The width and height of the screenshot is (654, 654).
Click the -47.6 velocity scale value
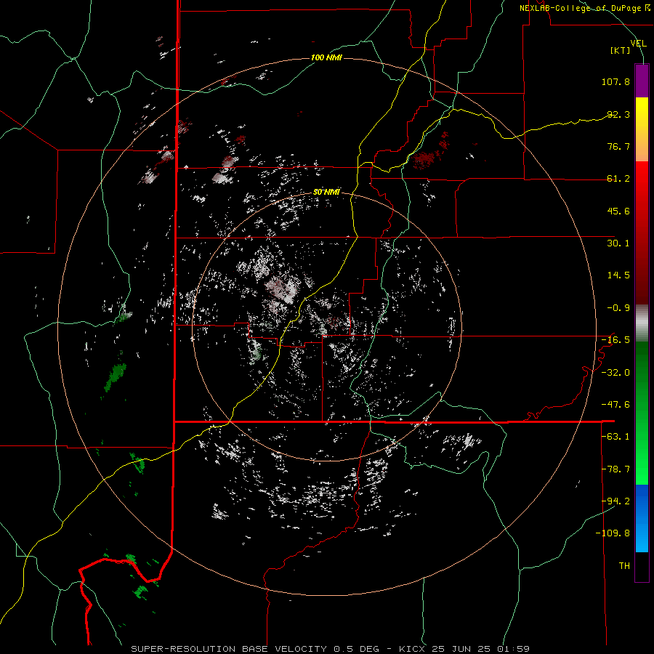click(x=615, y=405)
